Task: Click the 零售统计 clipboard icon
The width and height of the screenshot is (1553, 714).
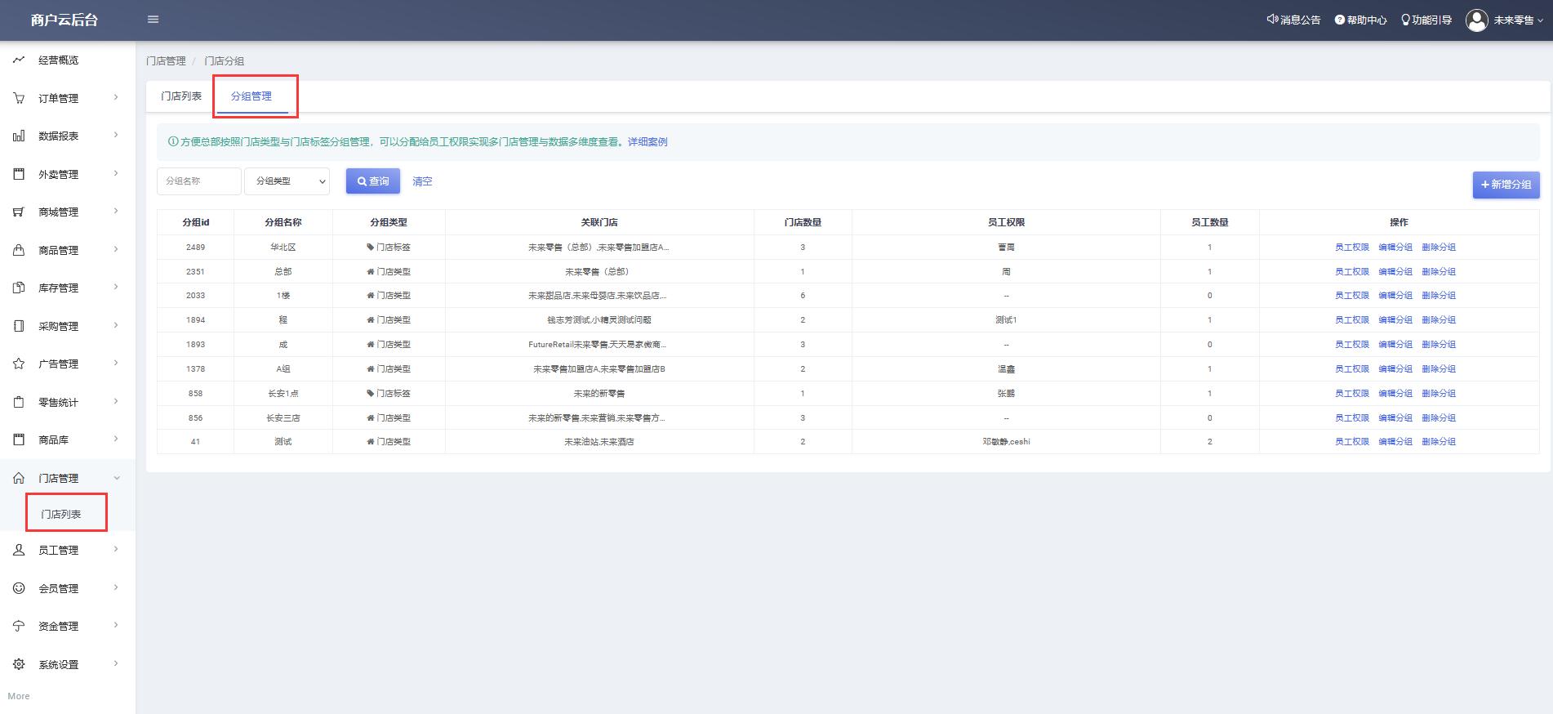Action: (19, 402)
